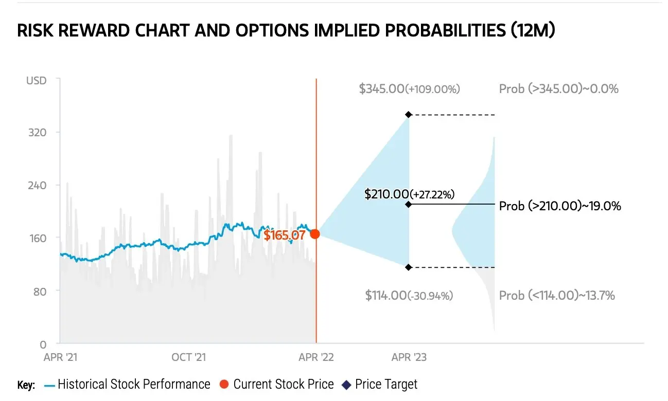Image resolution: width=668 pixels, height=401 pixels.
Task: Click the 320 tick on the USD axis
Action: 37,133
